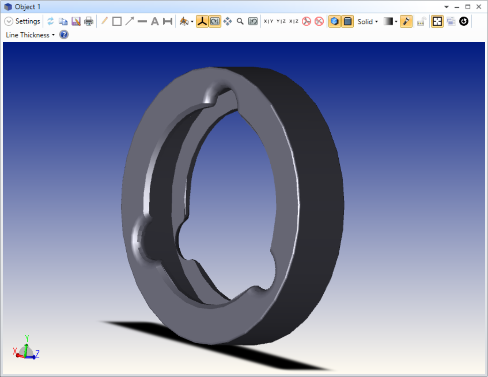Toggle the rotate view mode button
This screenshot has height=377, width=488.
[x=215, y=21]
